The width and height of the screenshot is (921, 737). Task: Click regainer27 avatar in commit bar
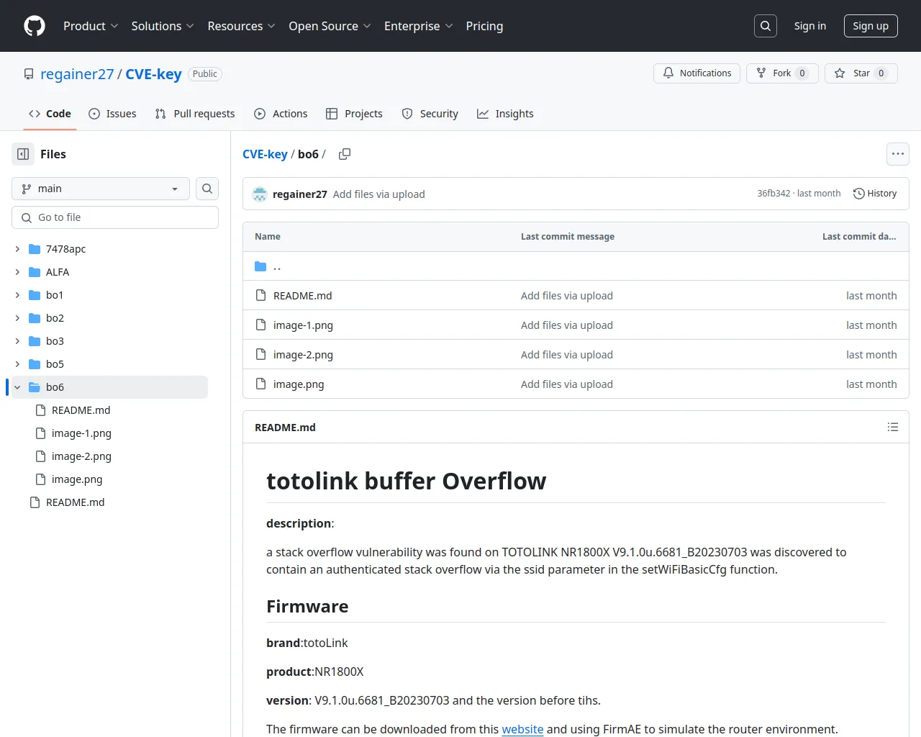260,194
